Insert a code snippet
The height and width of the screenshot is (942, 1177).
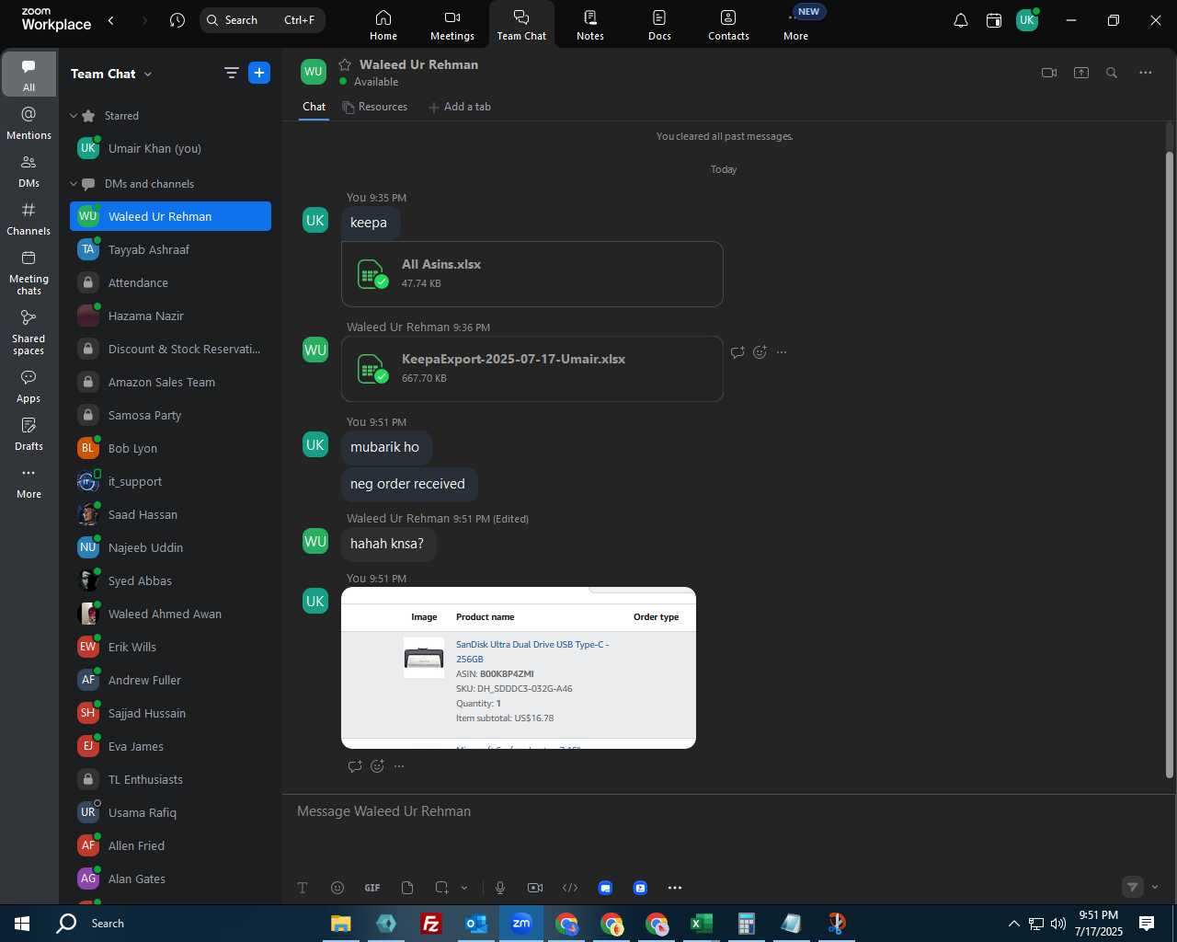pos(570,888)
